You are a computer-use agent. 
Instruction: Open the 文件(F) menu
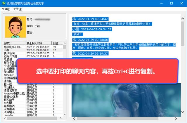point(6,9)
